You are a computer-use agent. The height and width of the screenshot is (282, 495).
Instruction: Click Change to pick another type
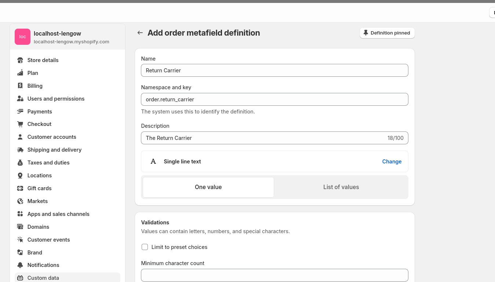click(392, 162)
